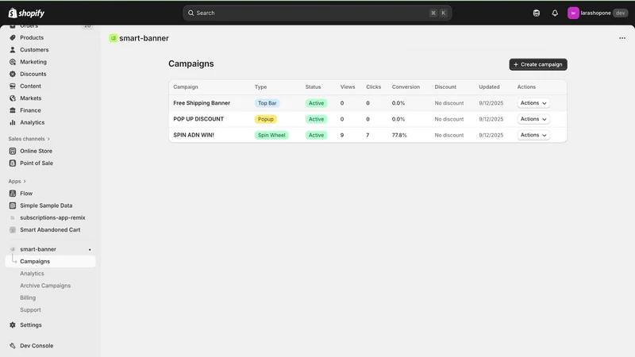Image resolution: width=635 pixels, height=357 pixels.
Task: Select Campaigns in smart-banner menu
Action: (50, 262)
